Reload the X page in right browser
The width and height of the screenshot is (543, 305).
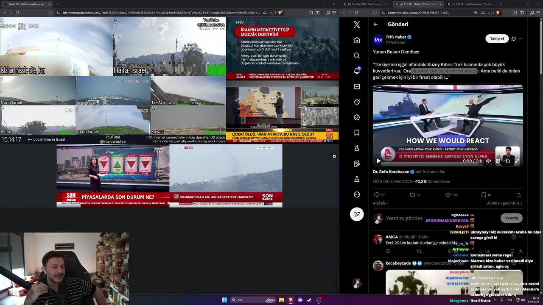tap(356, 13)
